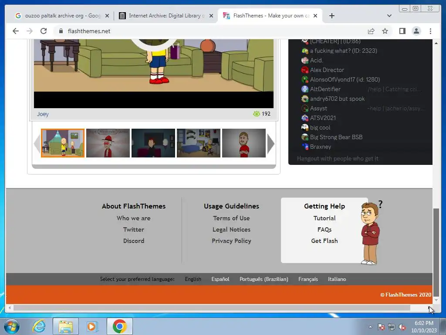The height and width of the screenshot is (335, 446).
Task: Click the Chrome taskbar icon
Action: 119,326
